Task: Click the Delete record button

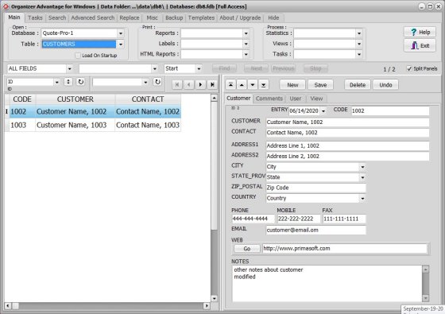Action: click(358, 85)
